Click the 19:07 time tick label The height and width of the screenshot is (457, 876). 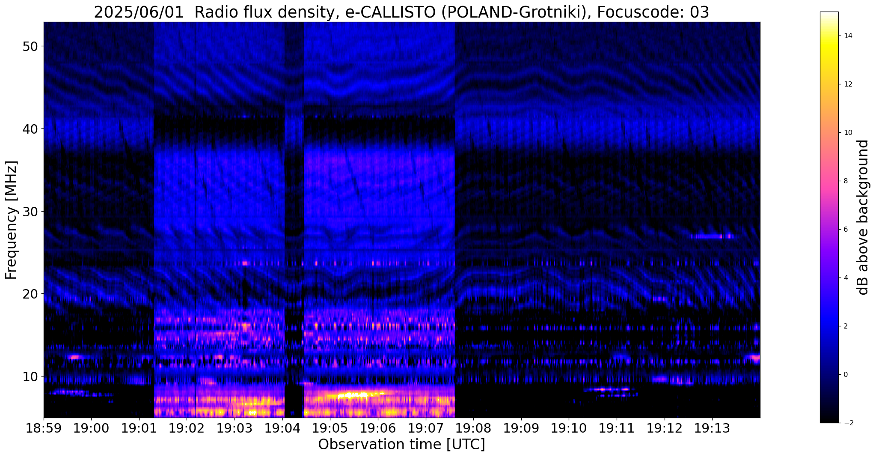point(426,428)
